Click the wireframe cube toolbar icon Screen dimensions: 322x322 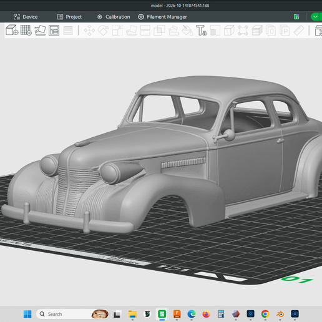(229, 31)
